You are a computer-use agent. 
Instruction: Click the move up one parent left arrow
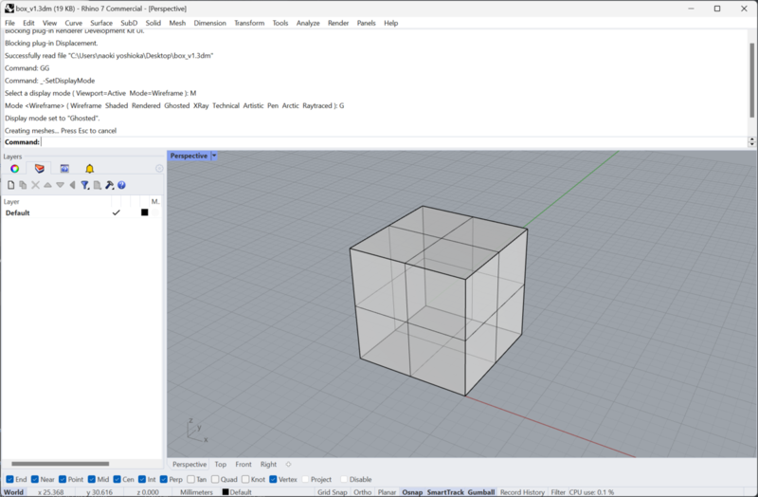[x=72, y=185]
